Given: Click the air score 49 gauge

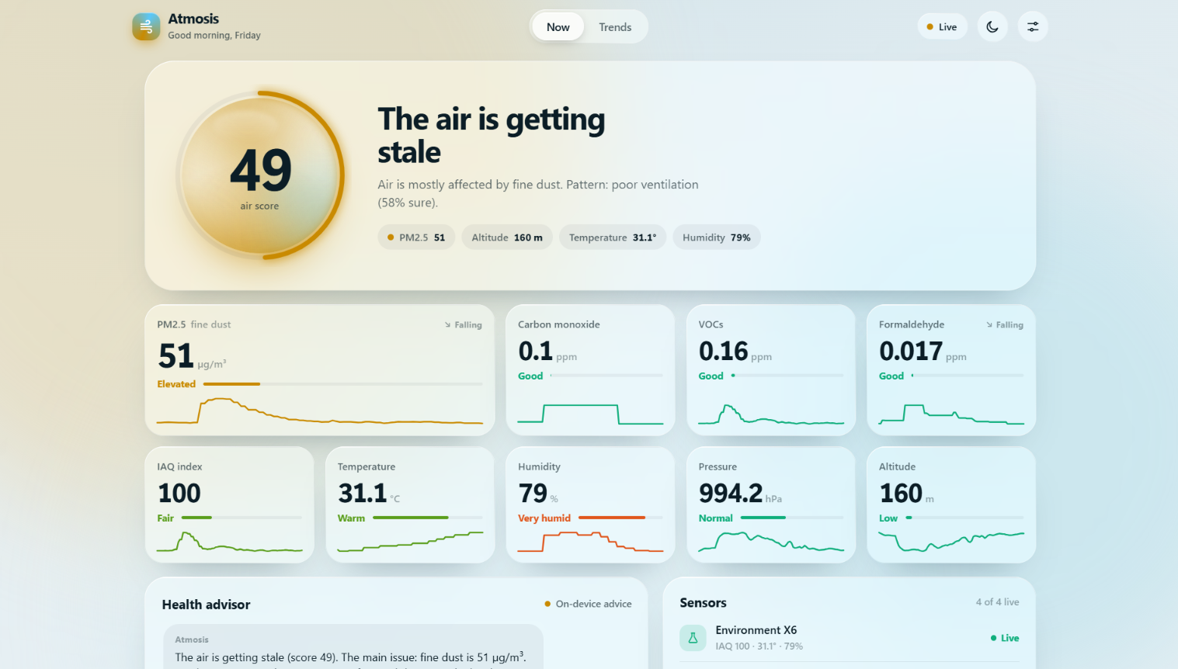Looking at the screenshot, I should click(x=260, y=175).
